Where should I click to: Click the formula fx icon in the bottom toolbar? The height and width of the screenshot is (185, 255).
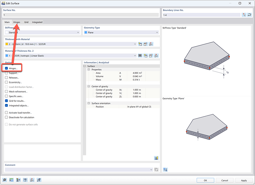point(39,180)
